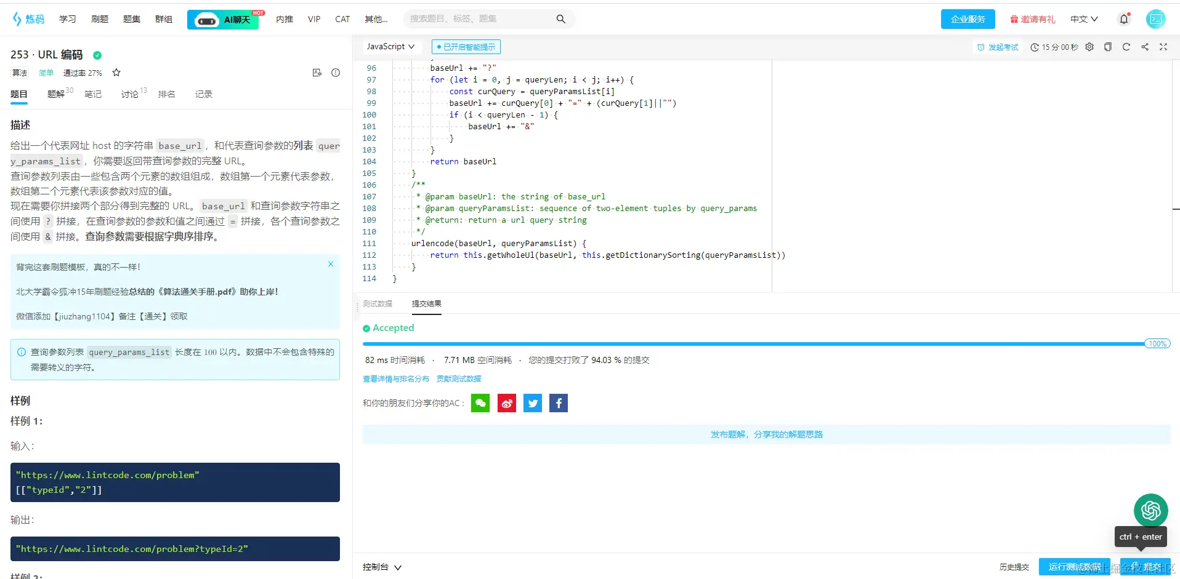Open JavaScript language dropdown
This screenshot has width=1180, height=579.
390,47
